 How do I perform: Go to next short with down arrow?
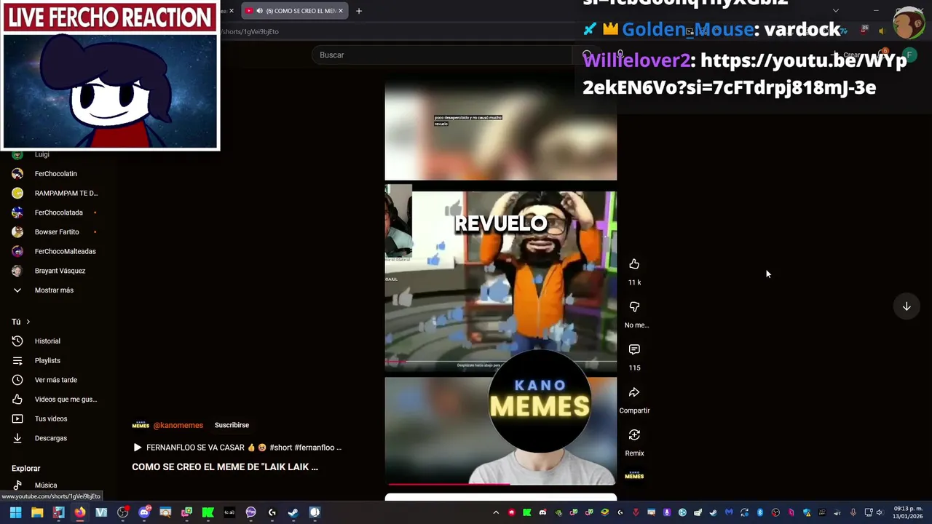(907, 306)
